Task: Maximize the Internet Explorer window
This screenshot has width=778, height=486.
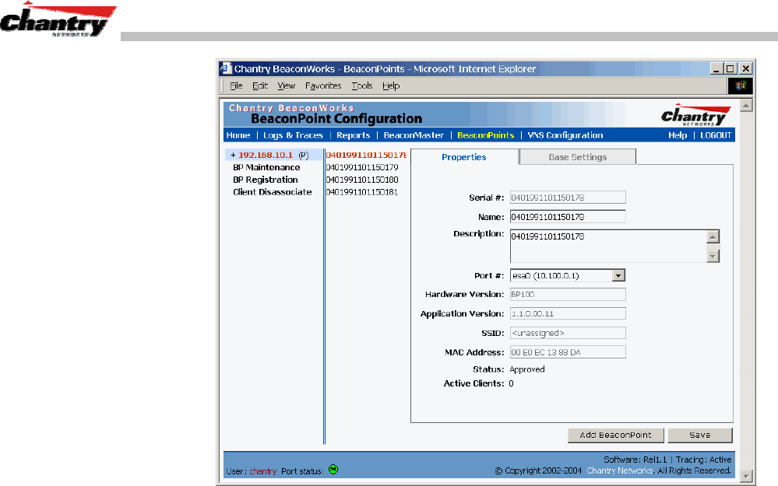Action: (x=730, y=69)
